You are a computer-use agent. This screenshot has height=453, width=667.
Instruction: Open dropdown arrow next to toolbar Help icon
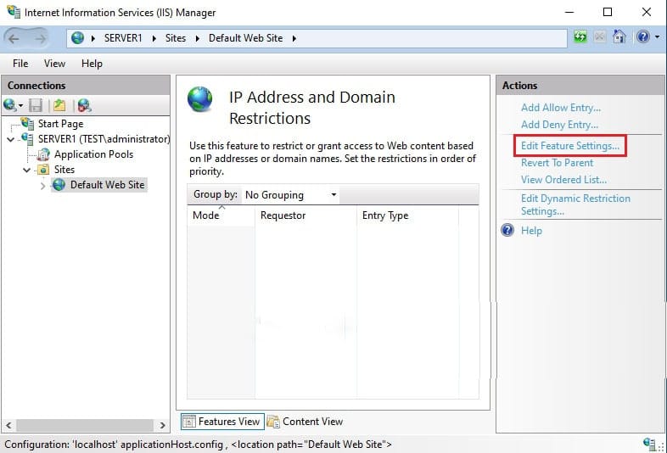coord(657,37)
